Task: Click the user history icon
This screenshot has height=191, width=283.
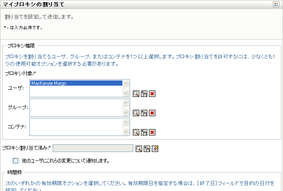Action: click(x=144, y=94)
